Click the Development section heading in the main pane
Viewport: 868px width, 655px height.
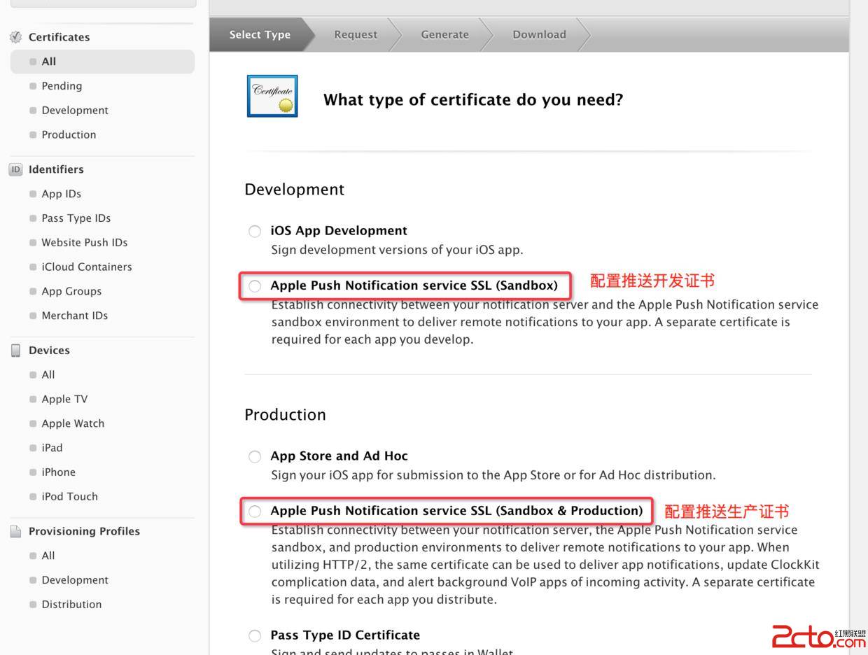click(x=294, y=190)
